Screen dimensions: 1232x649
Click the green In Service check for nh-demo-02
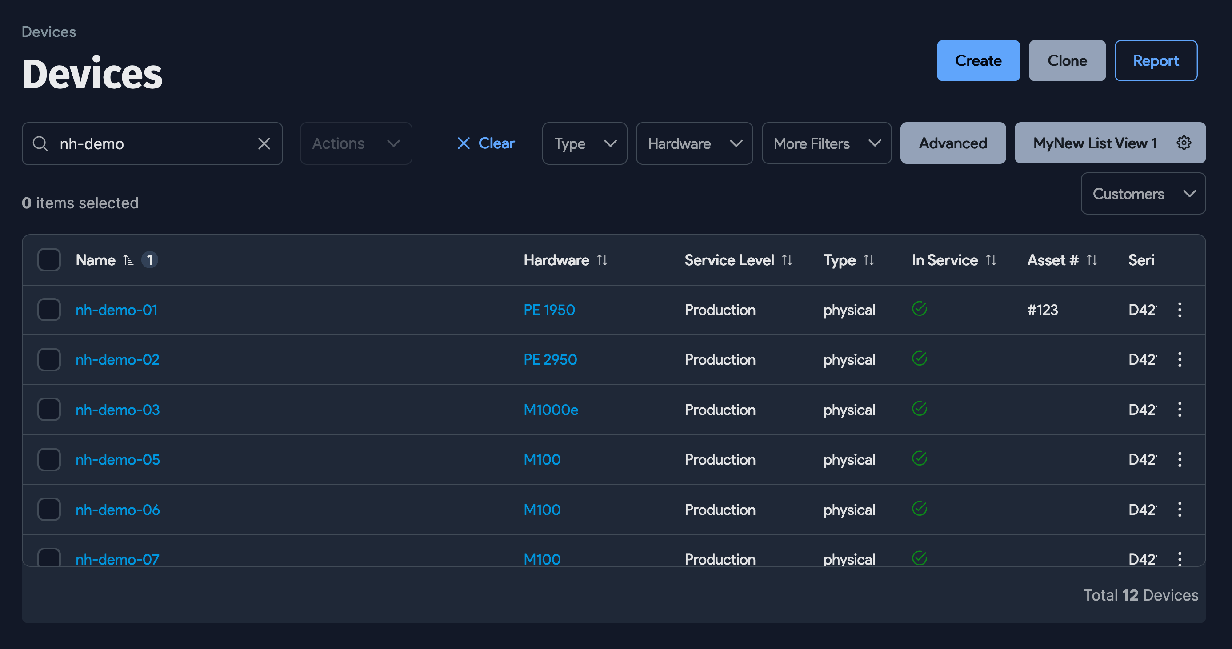920,359
